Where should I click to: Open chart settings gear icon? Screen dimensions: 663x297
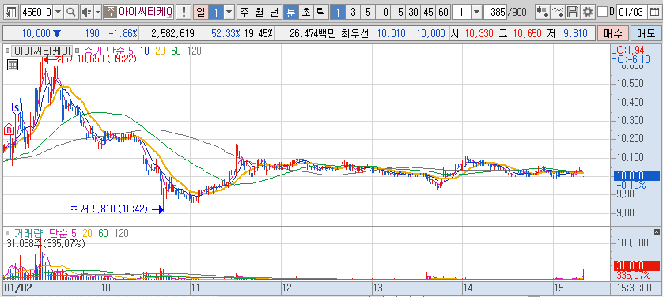pyautogui.click(x=587, y=12)
